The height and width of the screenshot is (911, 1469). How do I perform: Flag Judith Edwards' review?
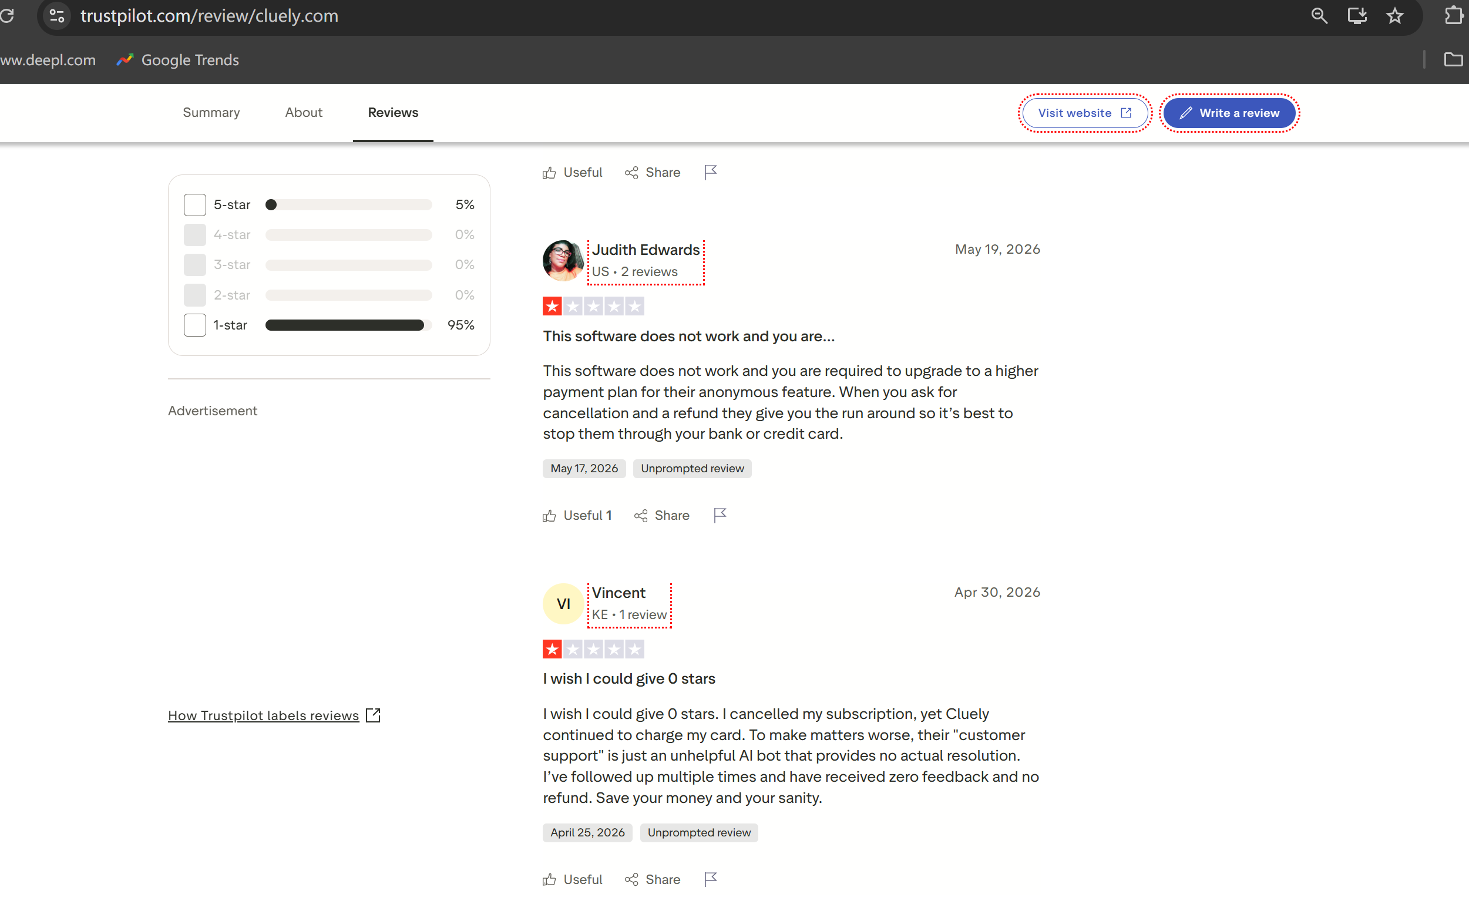coord(720,516)
